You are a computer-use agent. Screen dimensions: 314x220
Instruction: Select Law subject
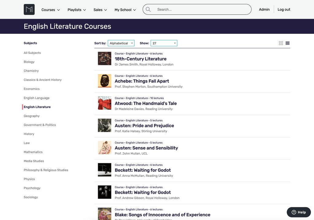point(27,143)
